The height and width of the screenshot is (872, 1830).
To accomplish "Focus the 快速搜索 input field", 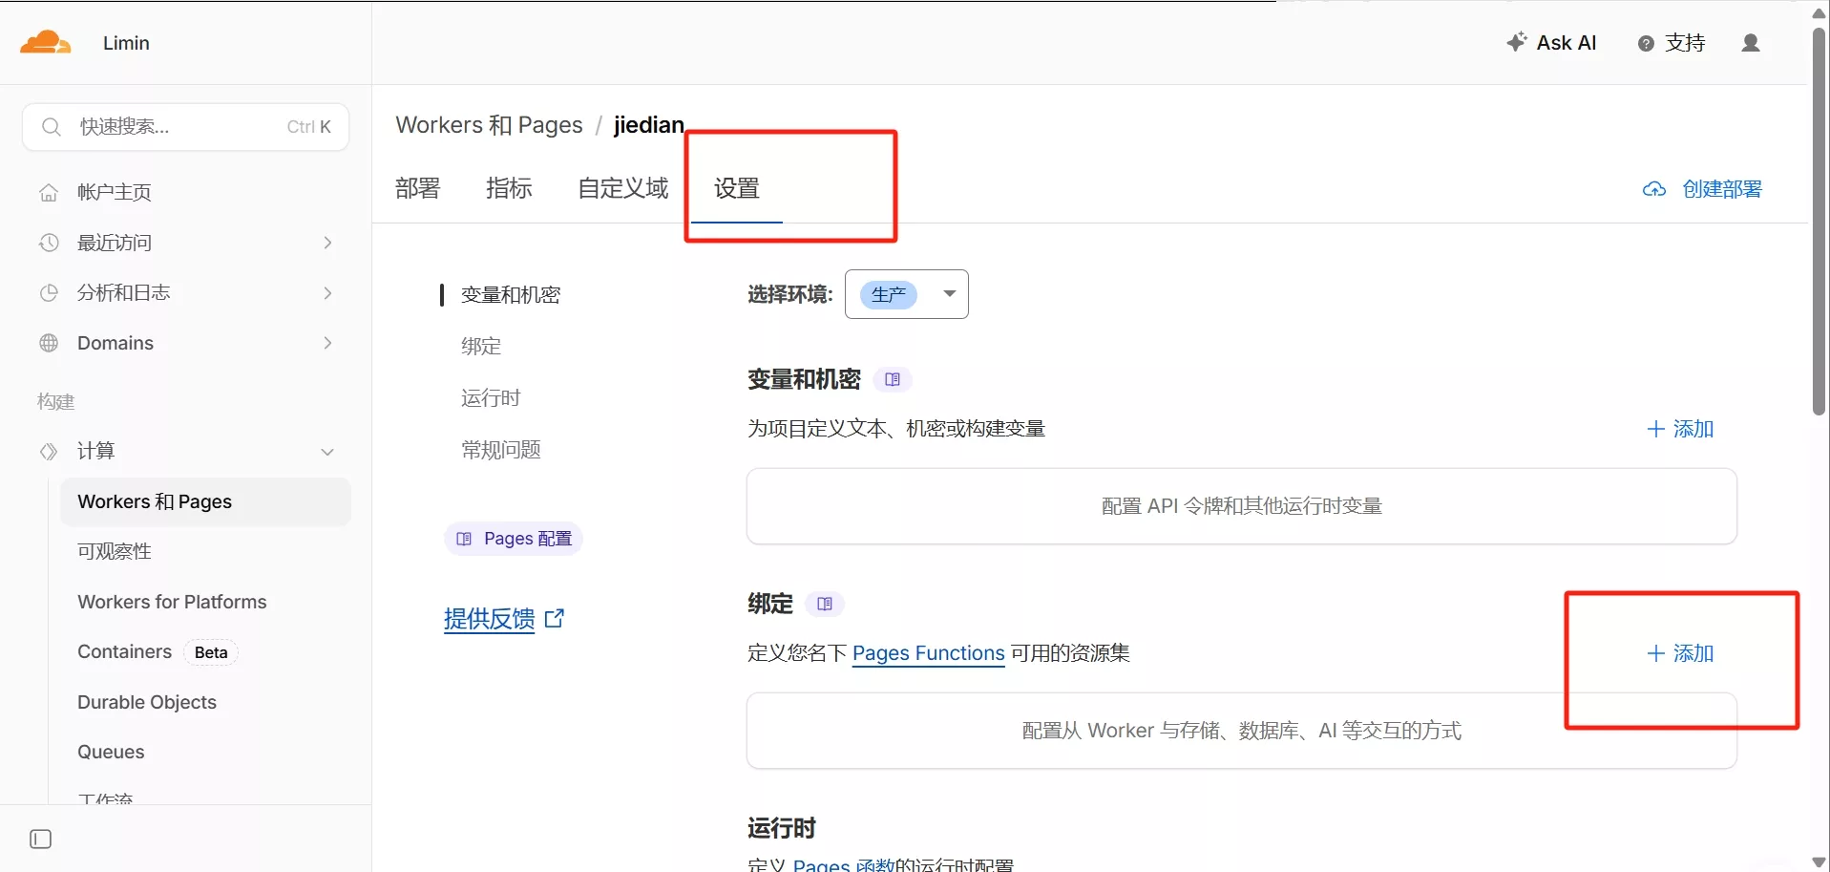I will [x=185, y=127].
